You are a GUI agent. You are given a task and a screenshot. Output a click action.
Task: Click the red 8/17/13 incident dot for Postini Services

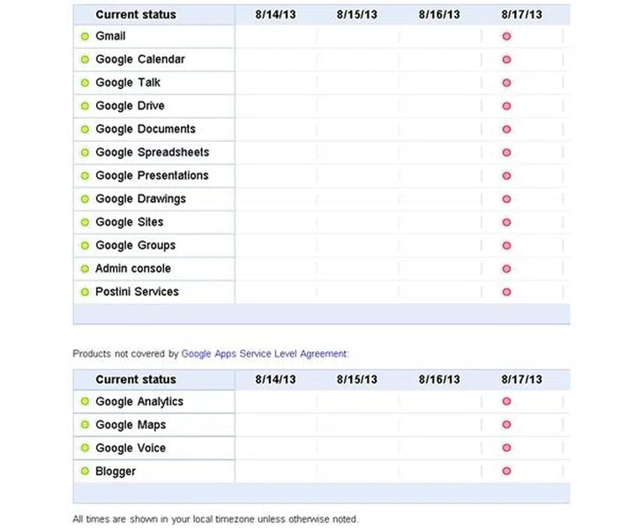tap(506, 292)
